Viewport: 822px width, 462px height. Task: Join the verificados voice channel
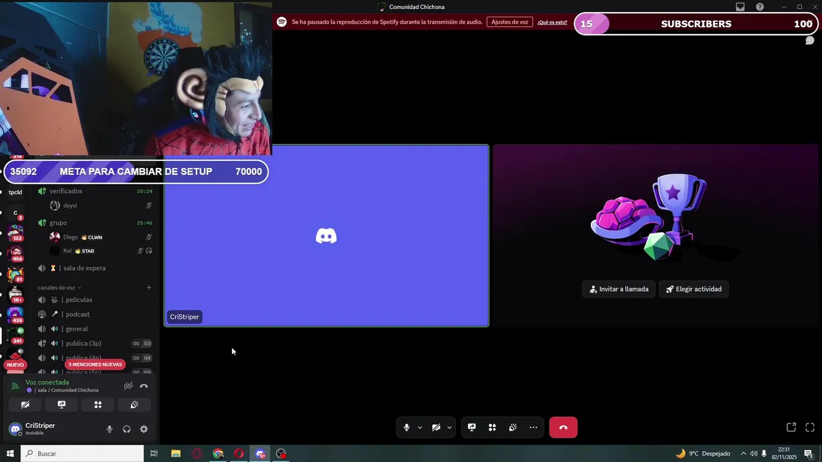coord(95,191)
